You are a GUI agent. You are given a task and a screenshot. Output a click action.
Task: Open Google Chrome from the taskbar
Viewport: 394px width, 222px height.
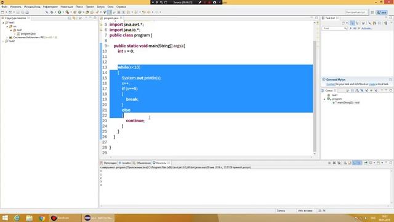(x=42, y=218)
